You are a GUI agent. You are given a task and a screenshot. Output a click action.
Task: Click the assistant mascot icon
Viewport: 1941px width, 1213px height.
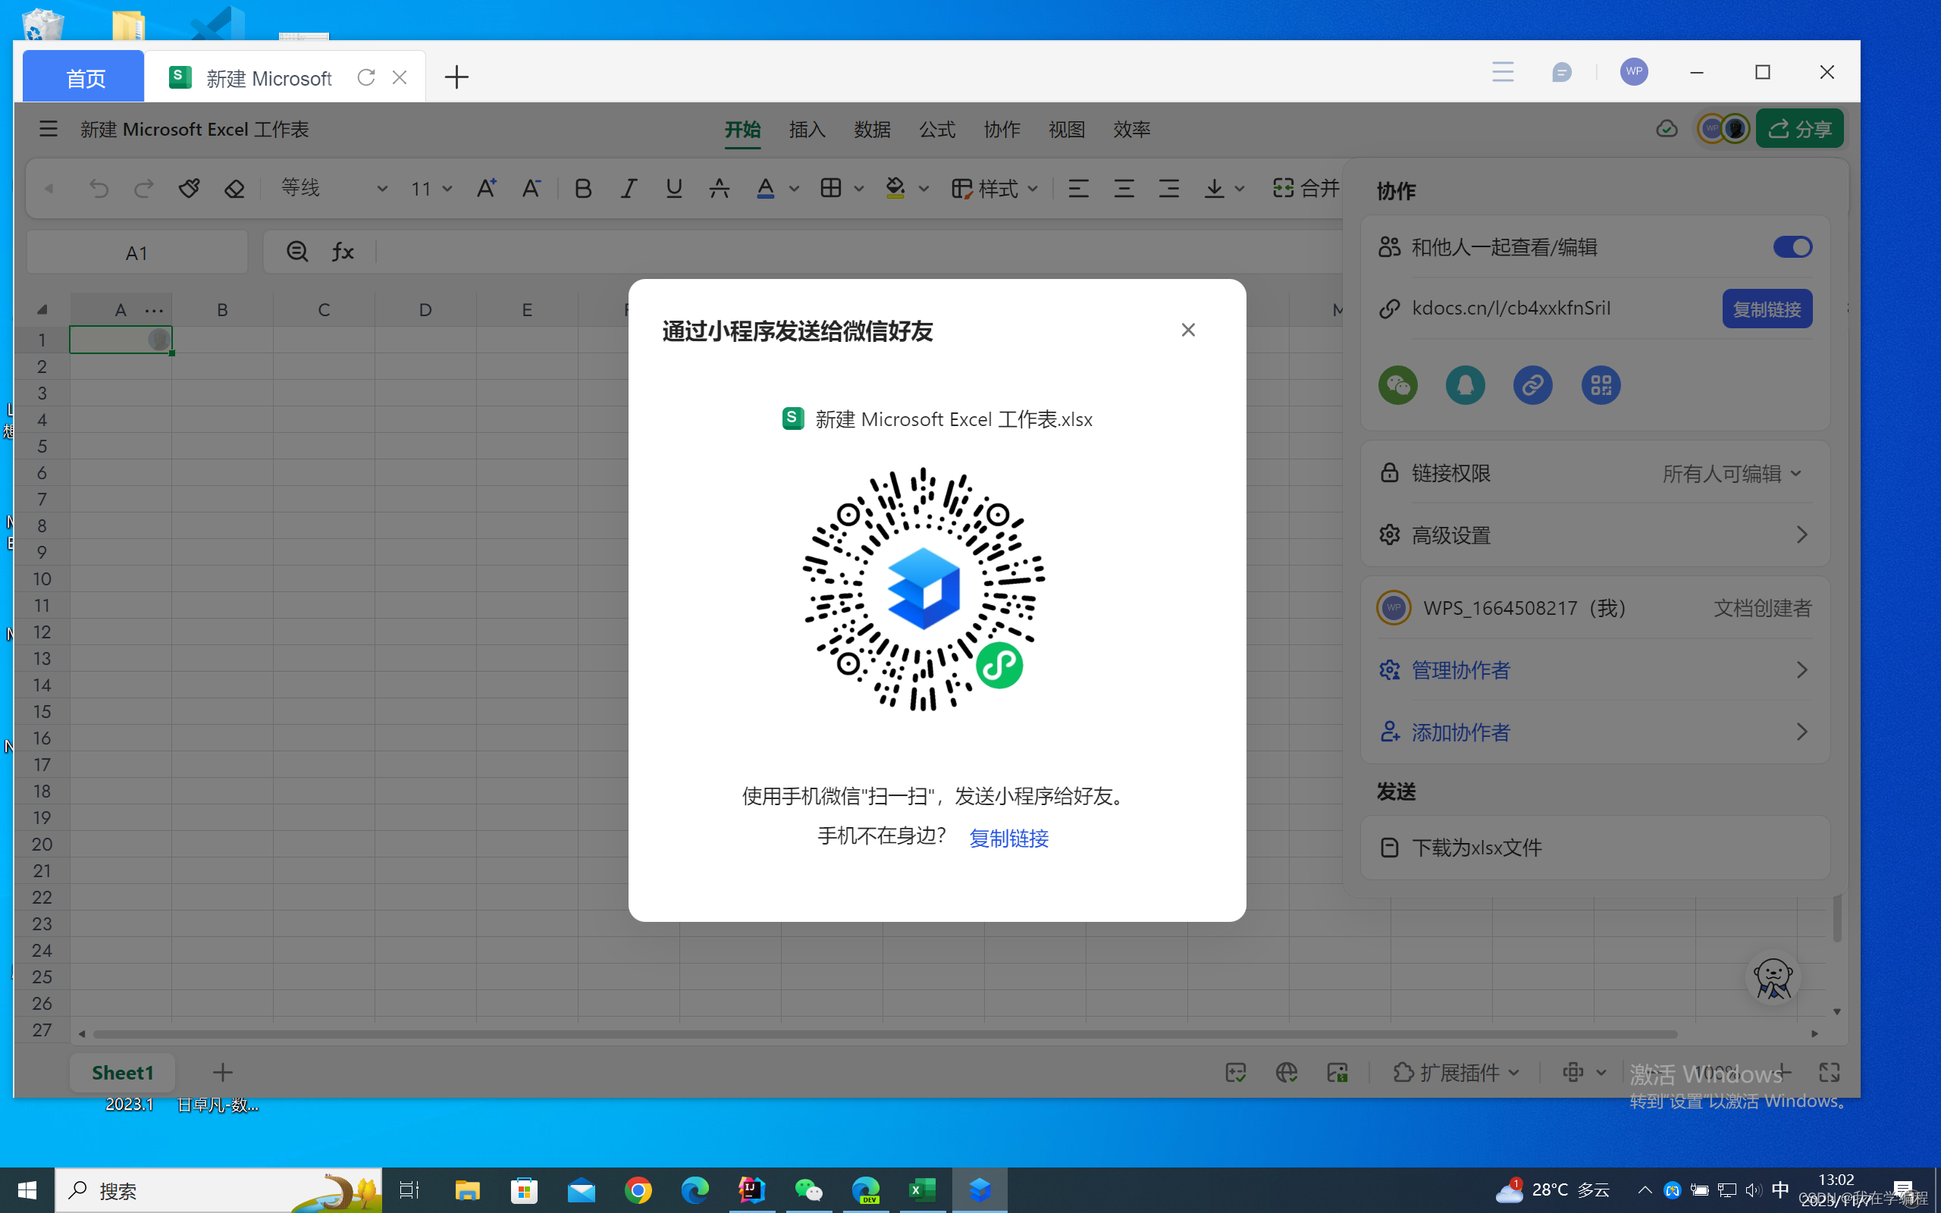pos(1772,978)
